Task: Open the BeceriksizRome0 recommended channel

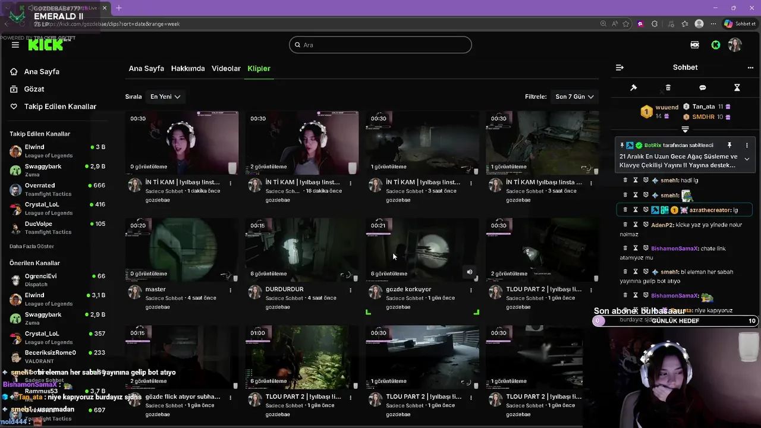Action: pyautogui.click(x=57, y=356)
